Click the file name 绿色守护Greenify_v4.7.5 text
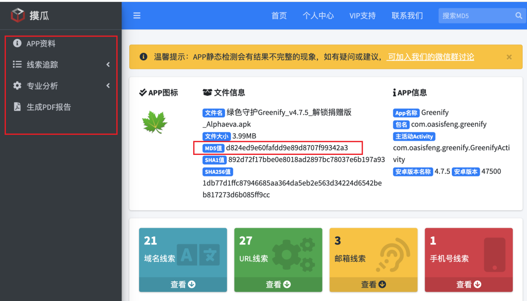Image resolution: width=527 pixels, height=301 pixels. (x=277, y=118)
